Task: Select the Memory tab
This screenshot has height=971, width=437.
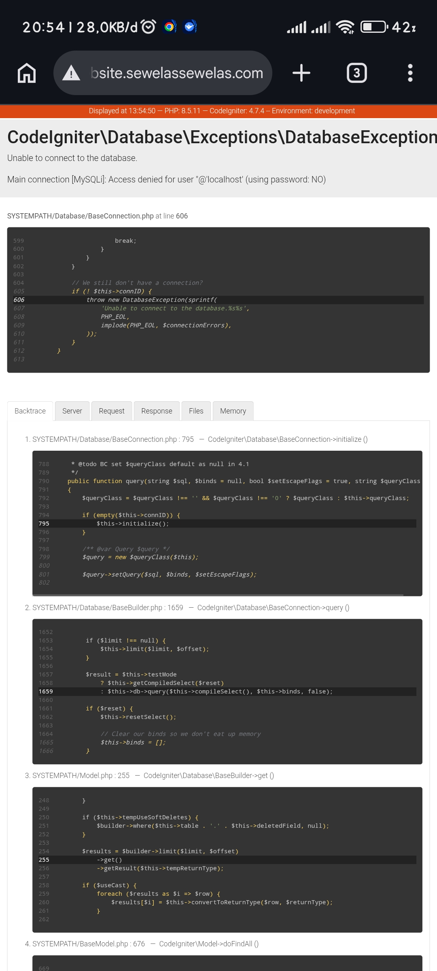Action: pyautogui.click(x=233, y=411)
